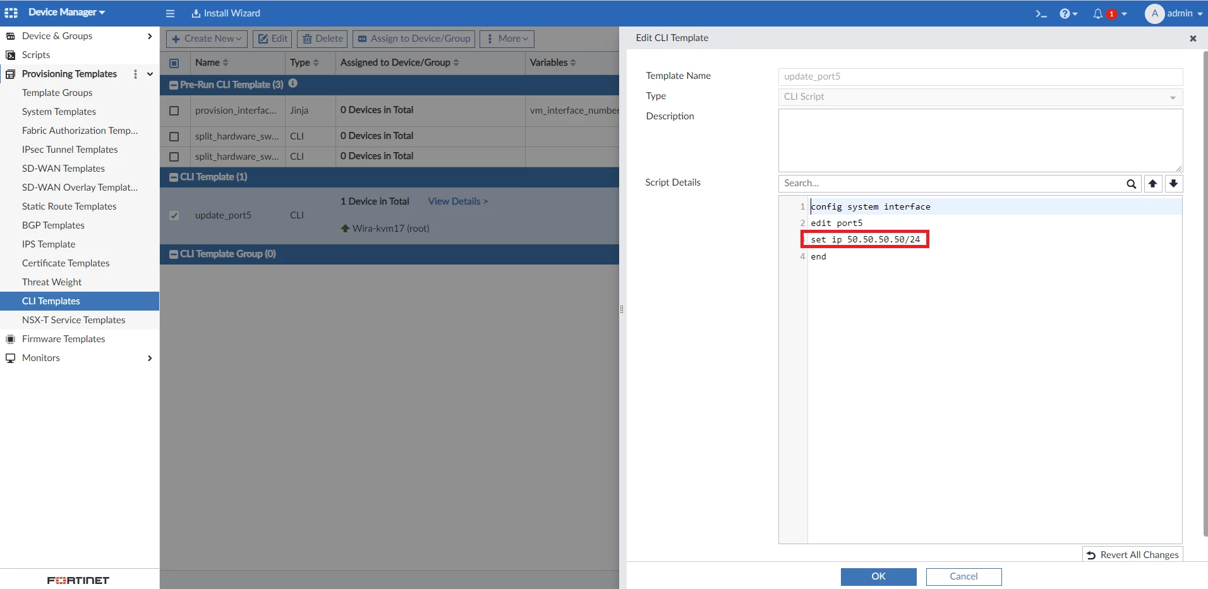Check the first split_hardware_sw... row checkbox

(174, 136)
